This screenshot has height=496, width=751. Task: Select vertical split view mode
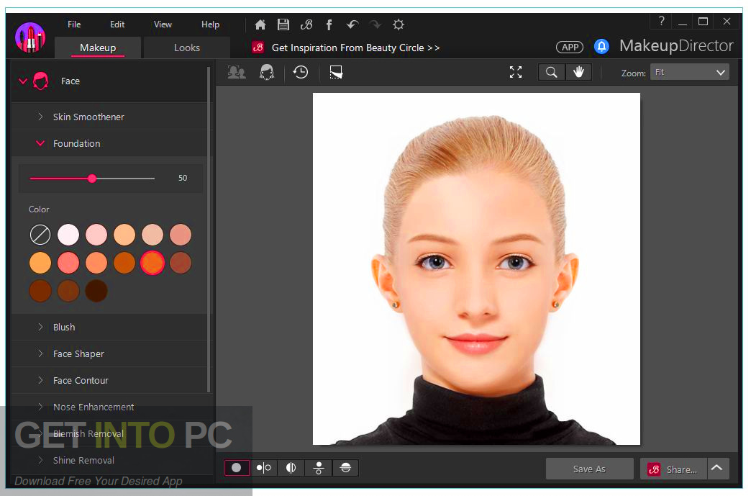pos(291,468)
